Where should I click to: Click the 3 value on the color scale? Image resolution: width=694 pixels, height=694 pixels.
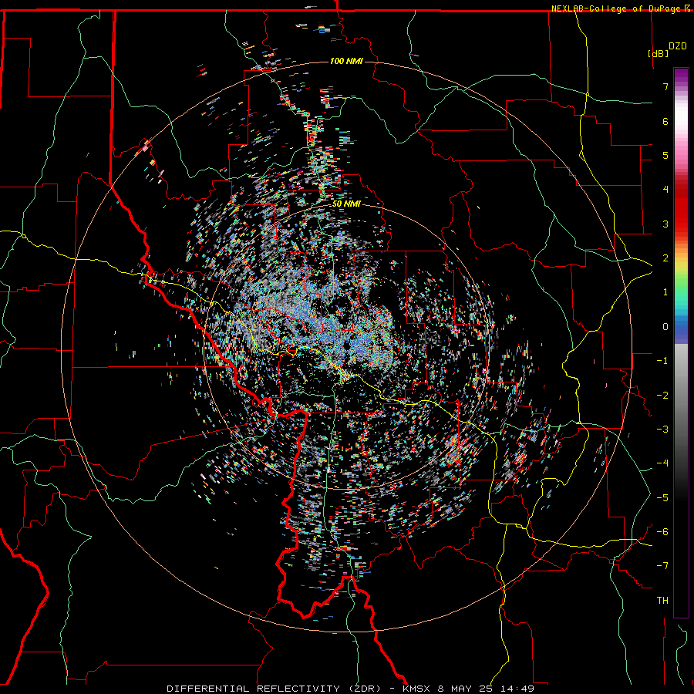coord(665,224)
